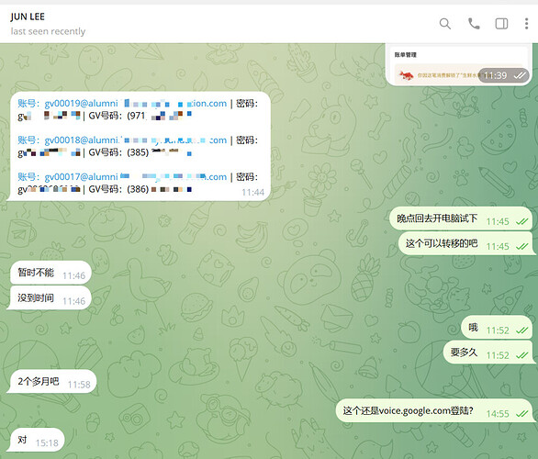Click the 11:44 timestamp on the accounts message
The height and width of the screenshot is (459, 538).
[x=253, y=193]
